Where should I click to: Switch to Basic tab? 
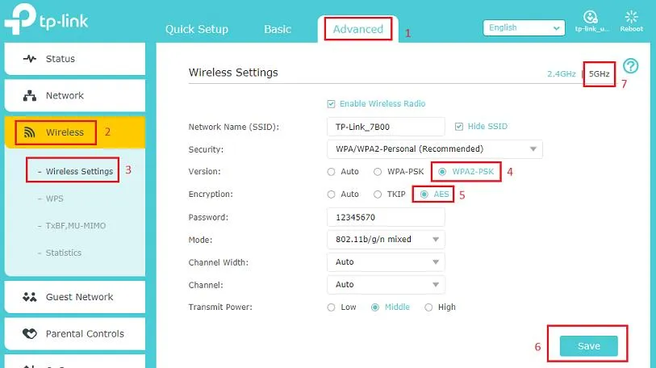[x=278, y=29]
